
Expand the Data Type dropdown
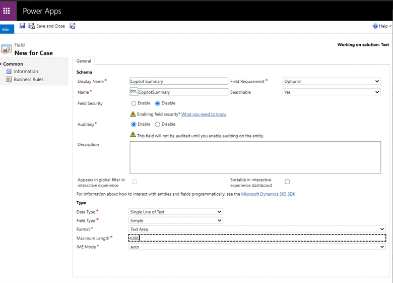click(176, 212)
